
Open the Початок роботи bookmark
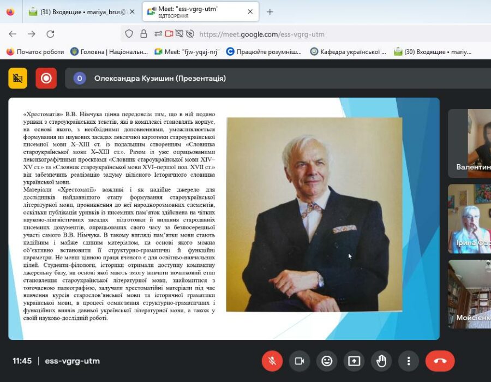tap(35, 52)
